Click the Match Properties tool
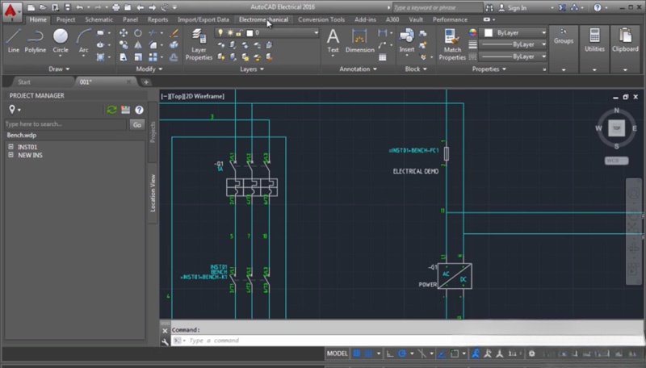646x368 pixels. pos(452,44)
